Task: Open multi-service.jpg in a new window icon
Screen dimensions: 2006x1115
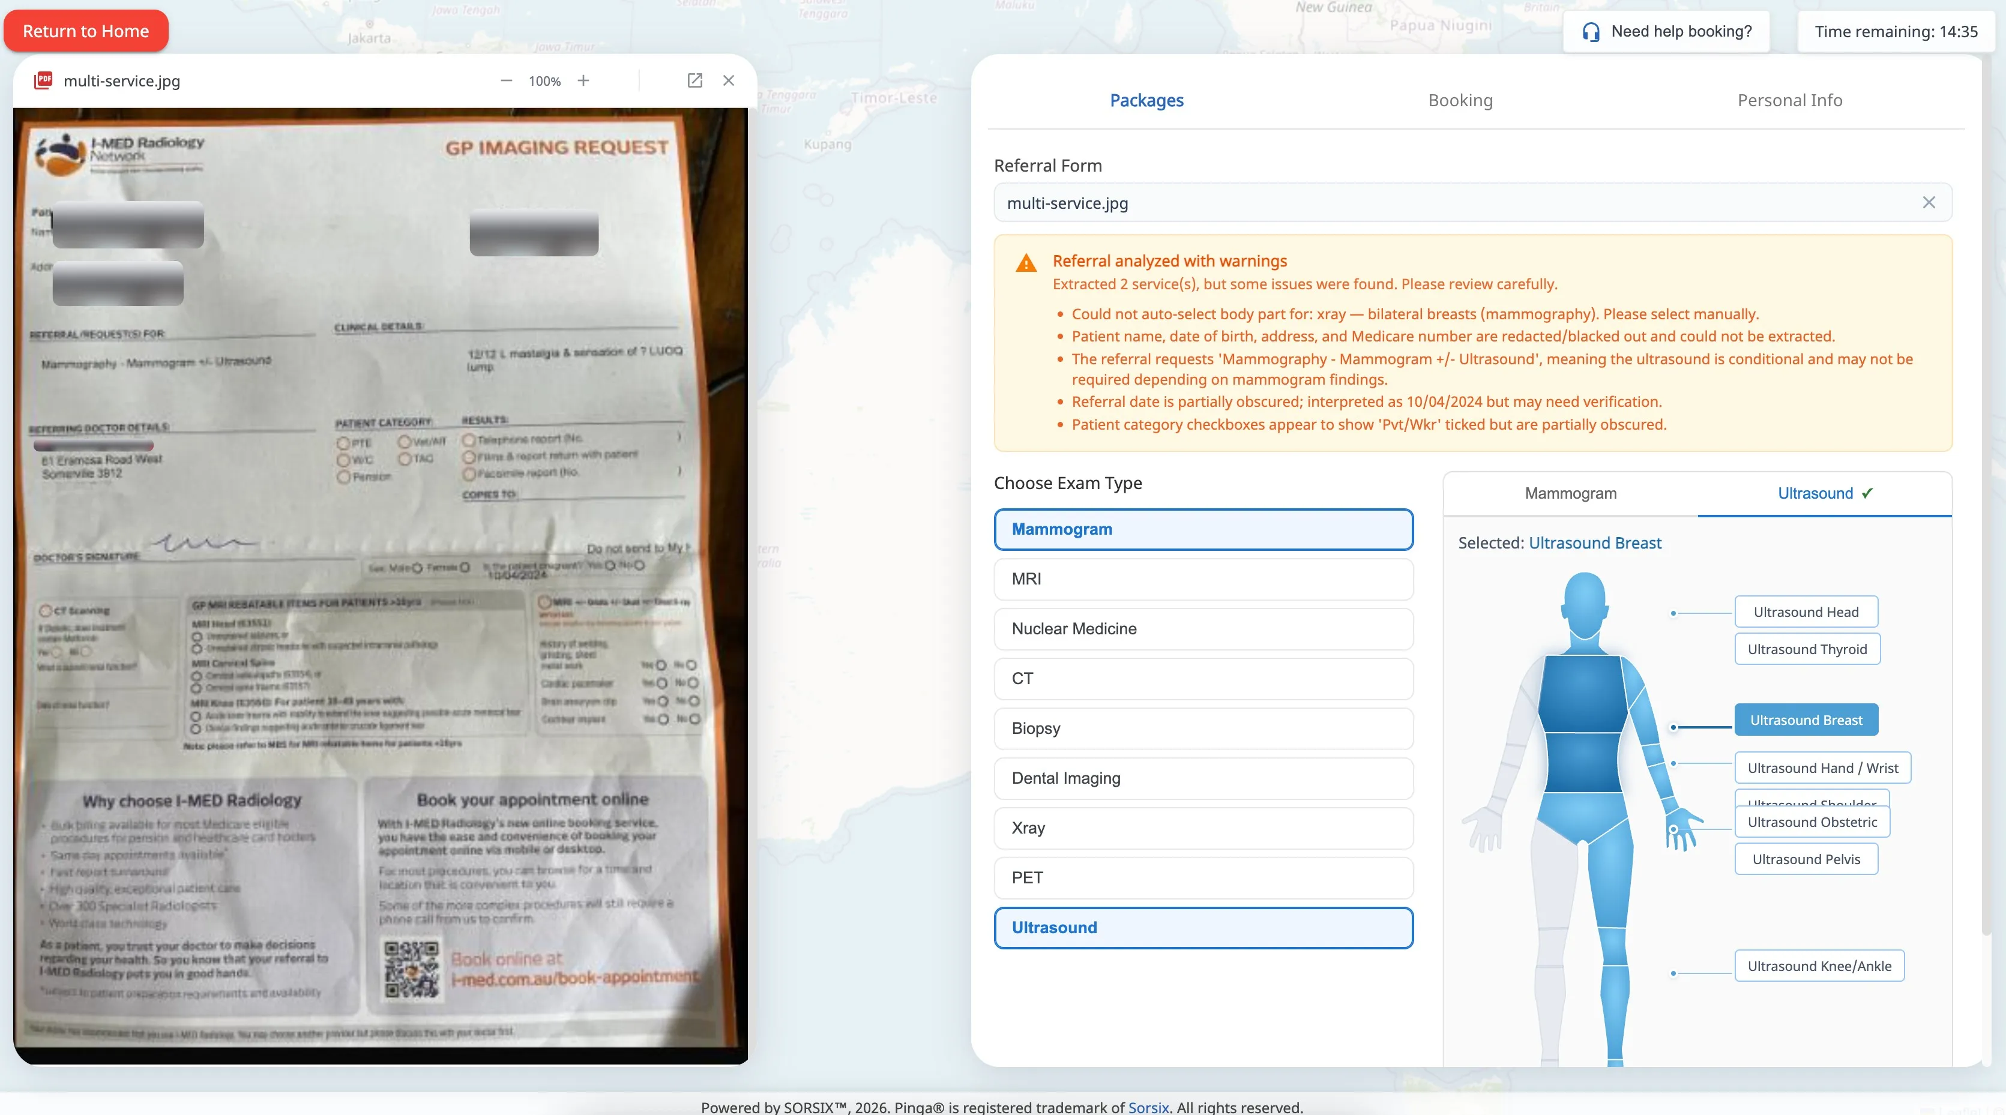Action: tap(694, 81)
